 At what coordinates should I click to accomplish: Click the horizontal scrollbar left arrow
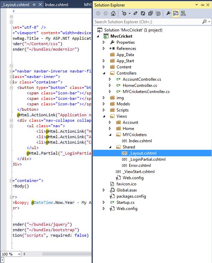coord(24,254)
